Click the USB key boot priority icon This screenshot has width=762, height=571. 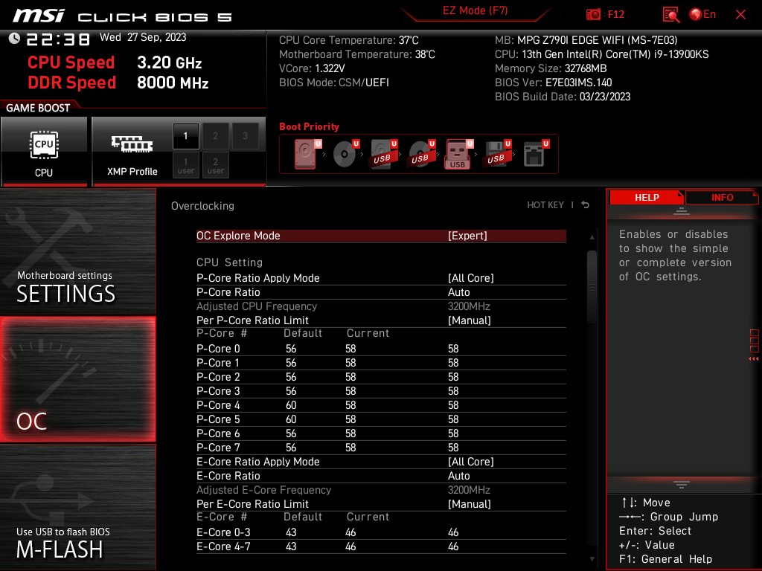click(x=458, y=154)
